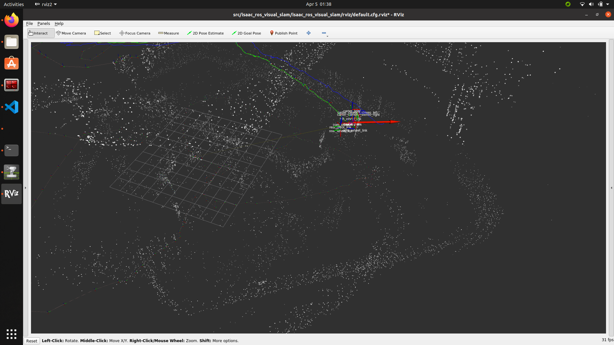Click the Reset button

32,341
